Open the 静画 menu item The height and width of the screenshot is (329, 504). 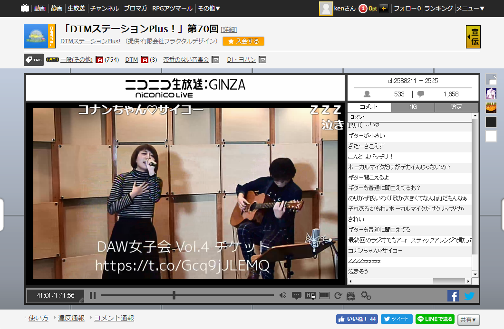point(57,9)
